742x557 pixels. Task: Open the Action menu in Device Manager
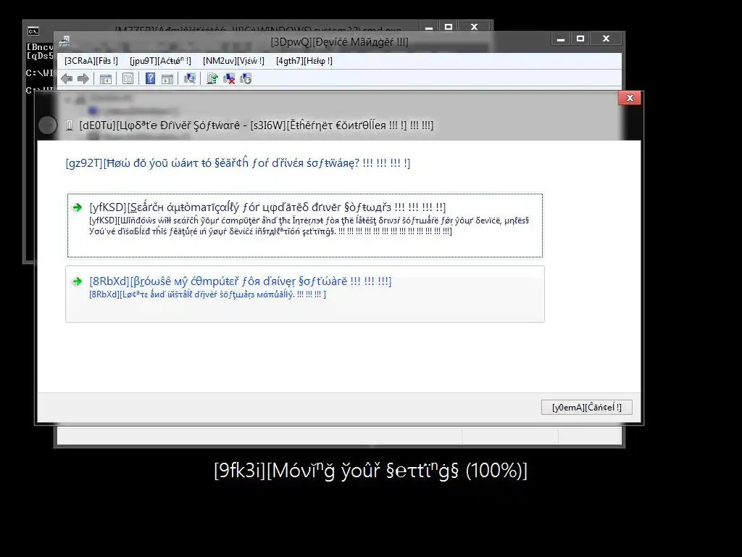pyautogui.click(x=160, y=61)
